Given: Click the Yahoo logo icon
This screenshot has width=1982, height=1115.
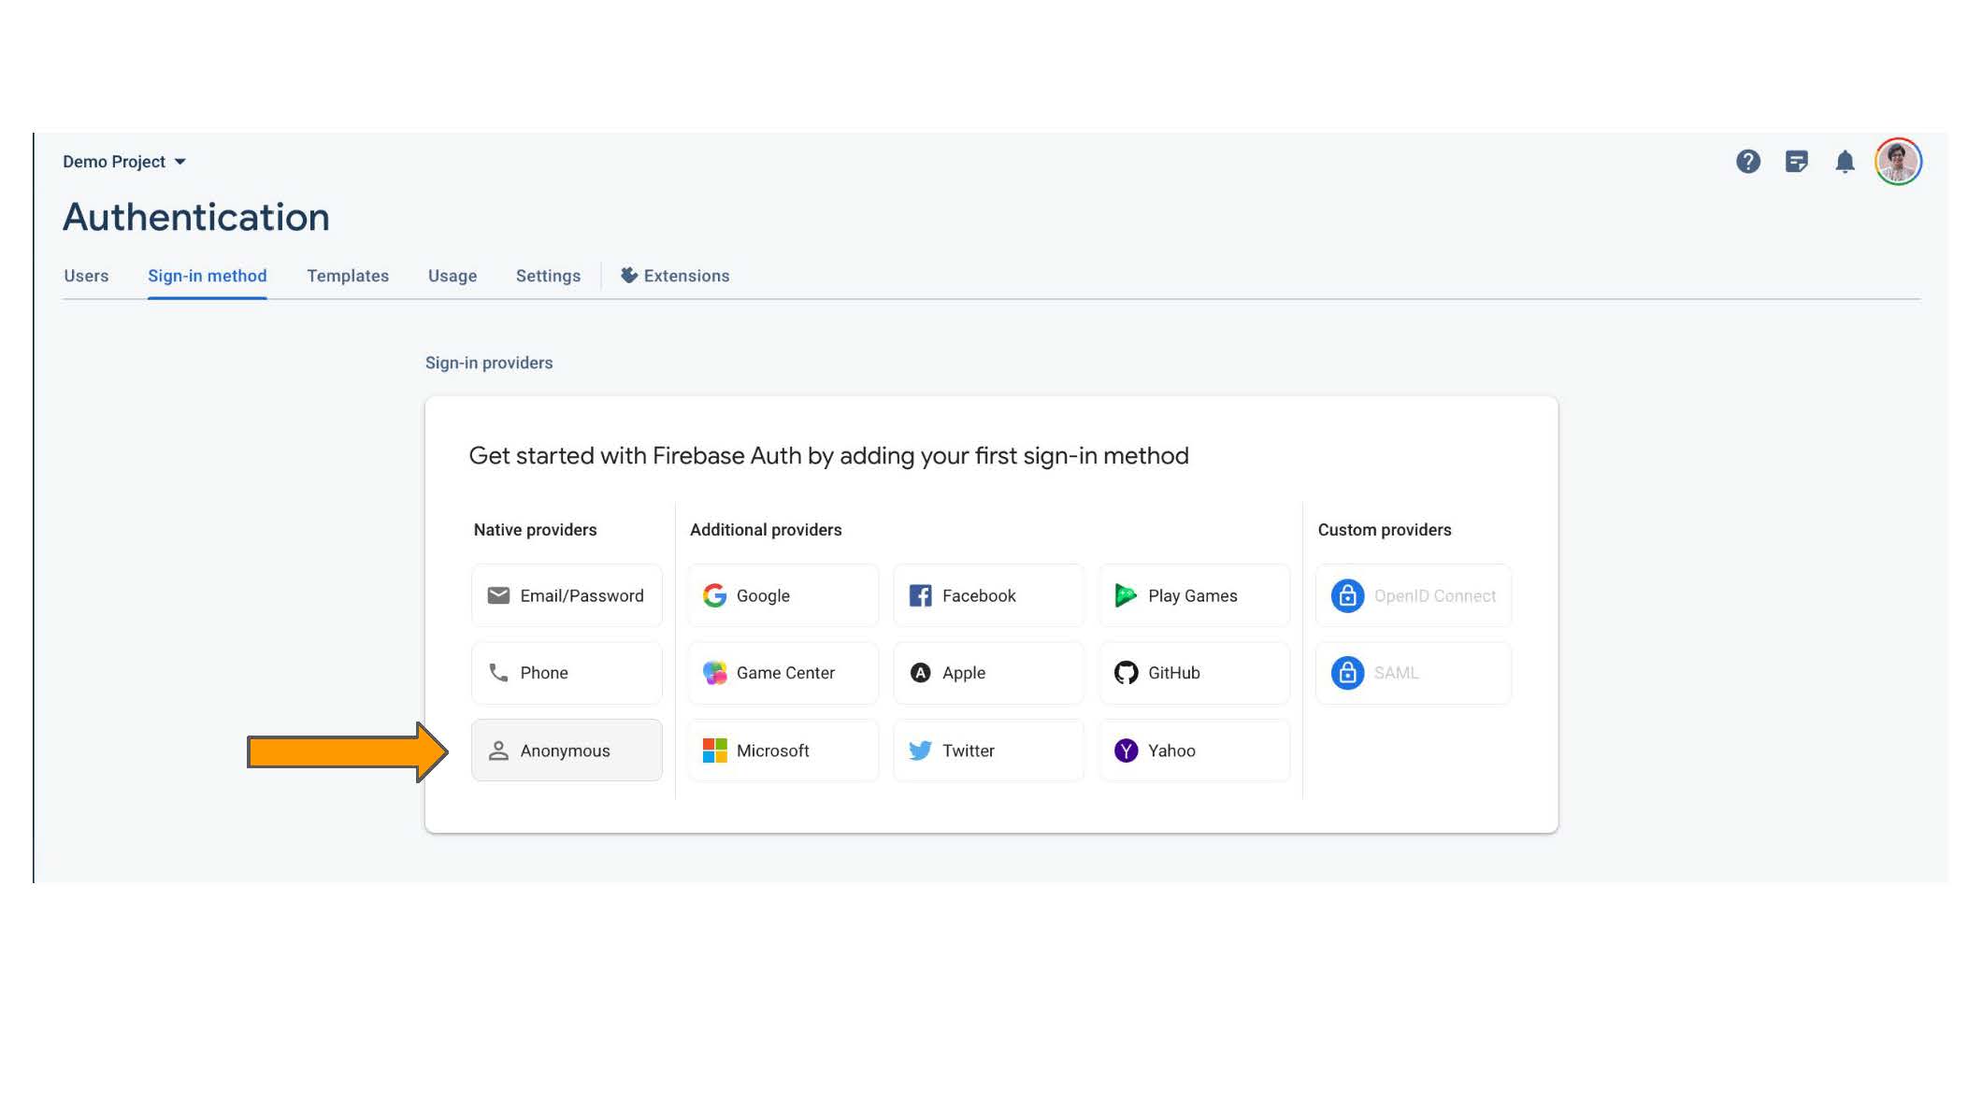Looking at the screenshot, I should coord(1126,750).
